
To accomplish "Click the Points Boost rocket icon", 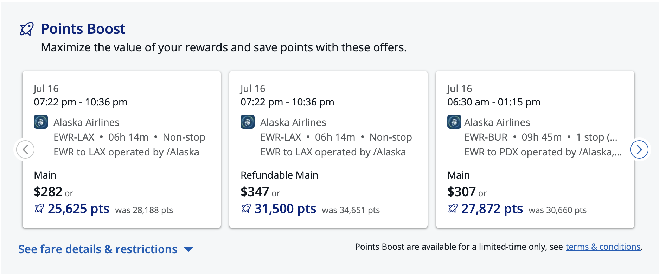I will (x=26, y=28).
